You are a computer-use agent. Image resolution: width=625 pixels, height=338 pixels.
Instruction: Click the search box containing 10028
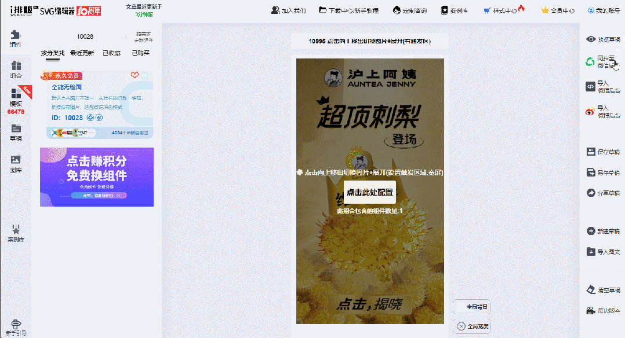[x=85, y=36]
